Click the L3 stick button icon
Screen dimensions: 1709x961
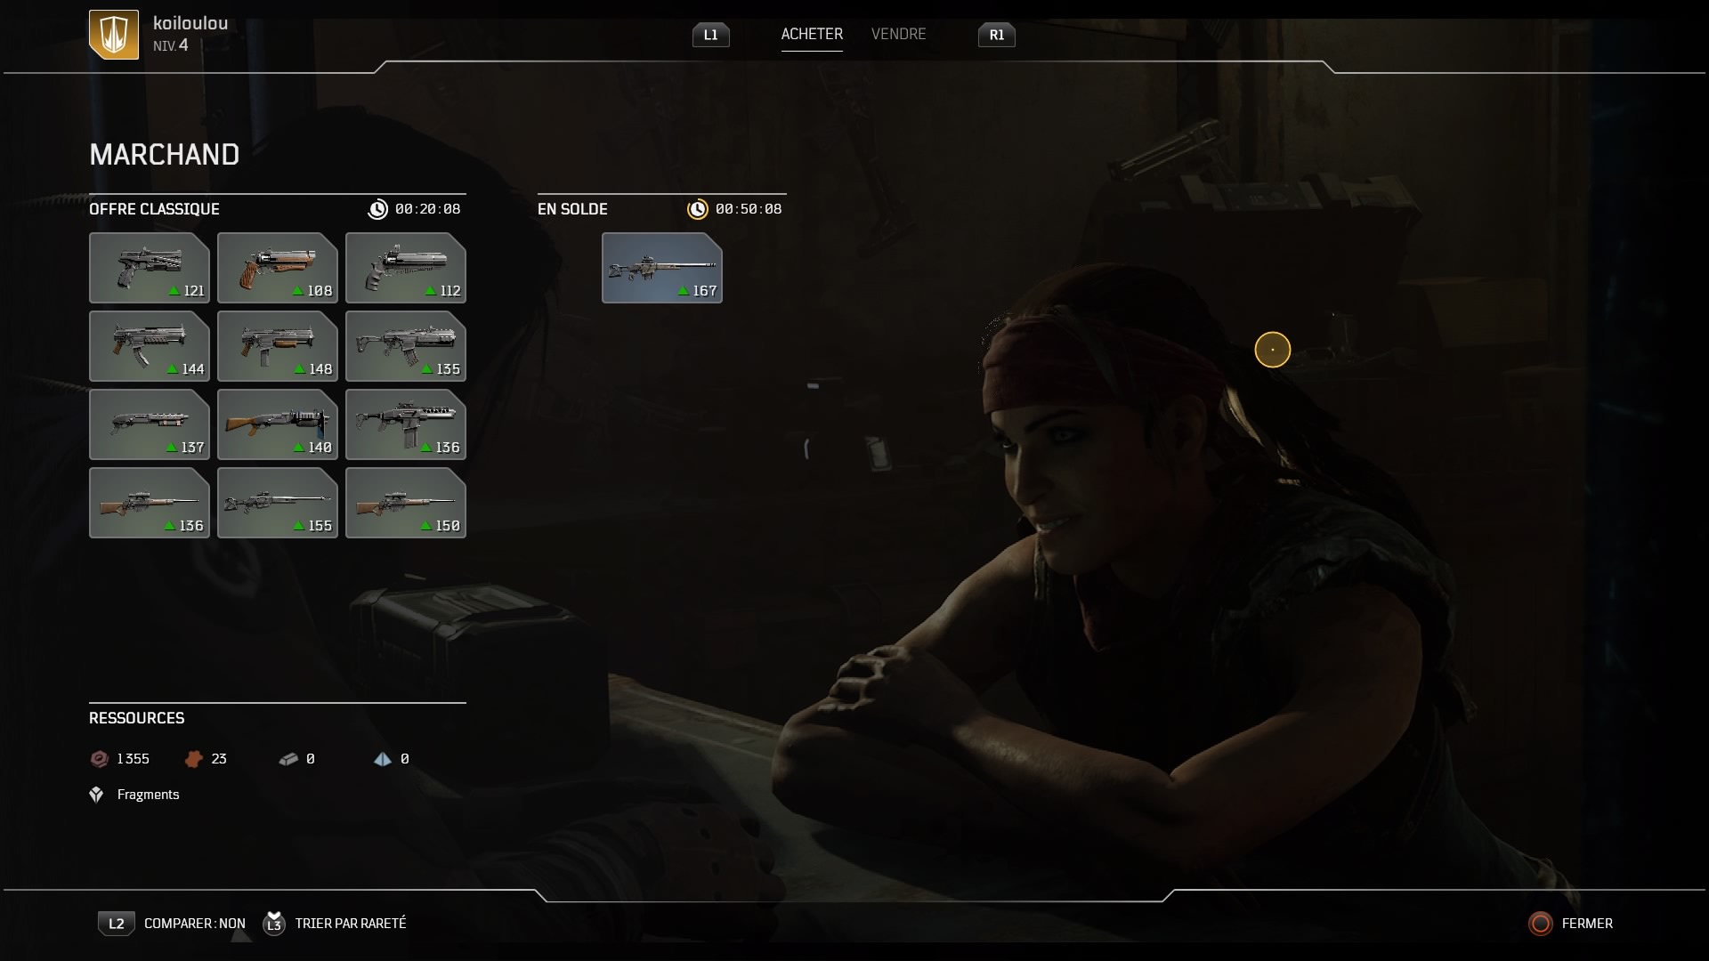[274, 924]
